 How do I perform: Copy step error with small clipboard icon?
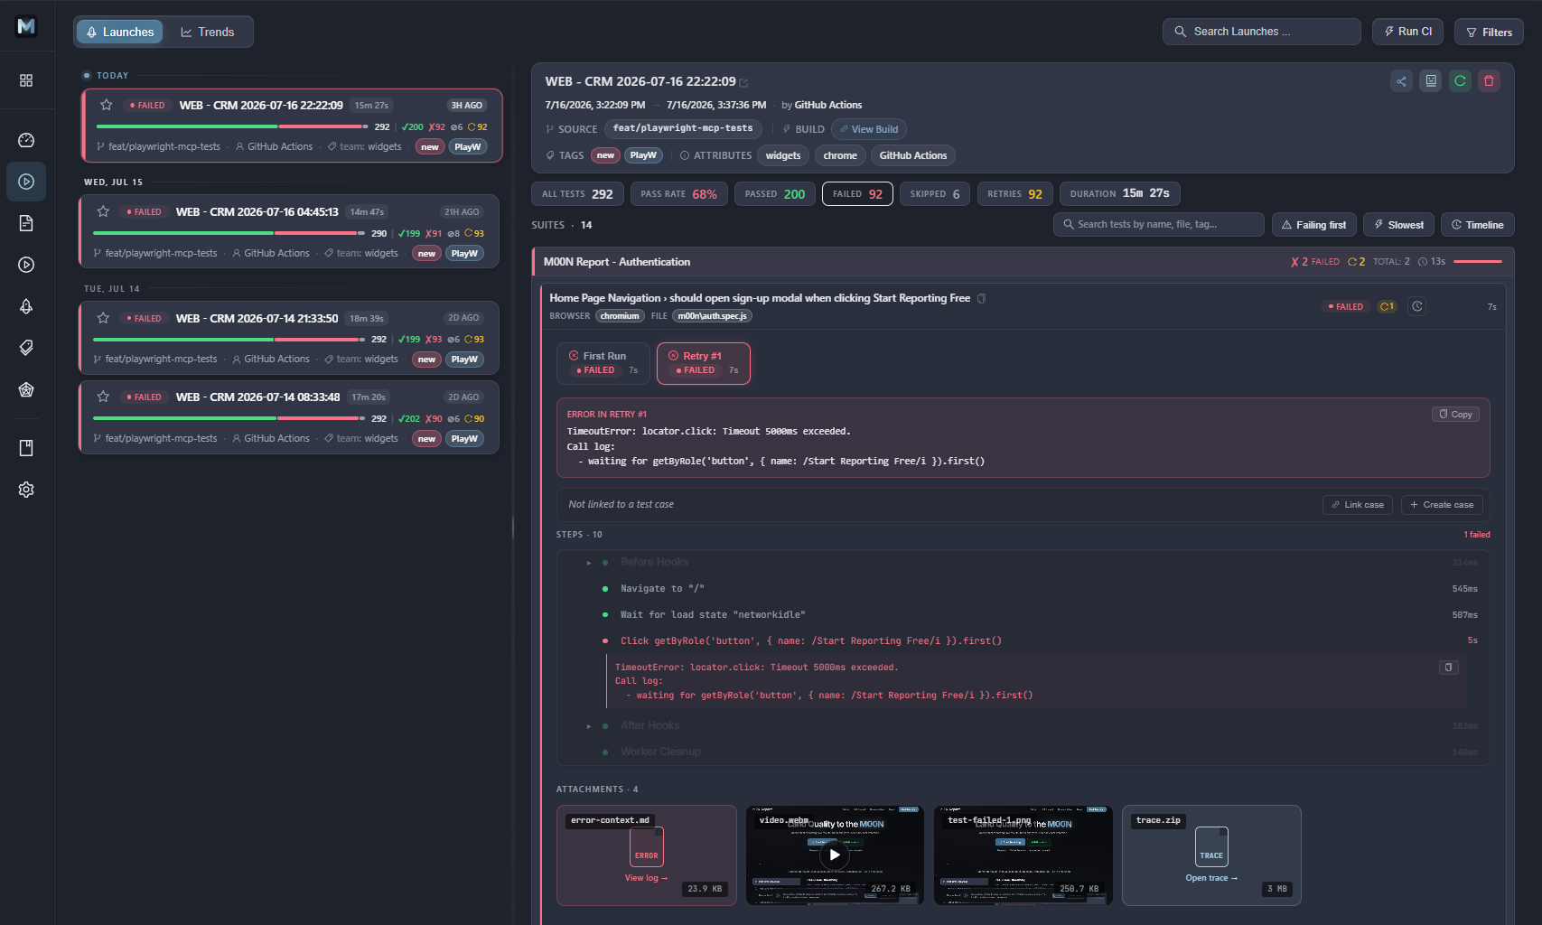point(1448,668)
